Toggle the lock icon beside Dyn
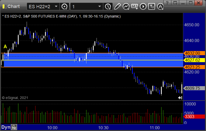Screen dimensions: 206x131 click(x=14, y=127)
